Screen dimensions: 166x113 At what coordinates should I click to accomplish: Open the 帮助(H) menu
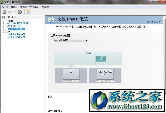coord(45,6)
